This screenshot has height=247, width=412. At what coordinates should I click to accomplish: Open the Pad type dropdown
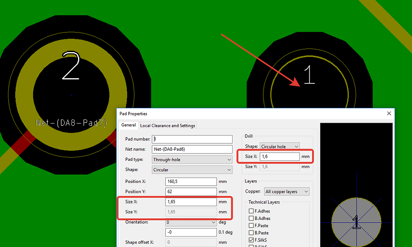tap(192, 160)
